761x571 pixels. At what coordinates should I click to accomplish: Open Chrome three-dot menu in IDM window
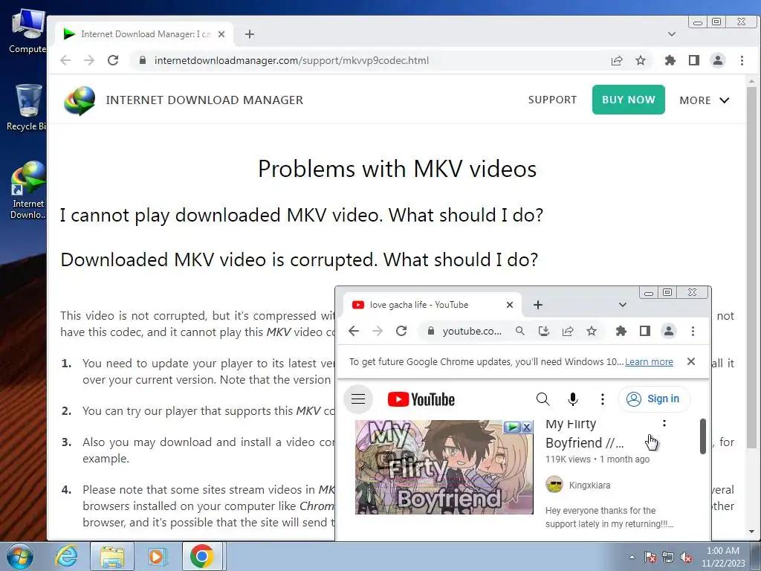coord(742,60)
